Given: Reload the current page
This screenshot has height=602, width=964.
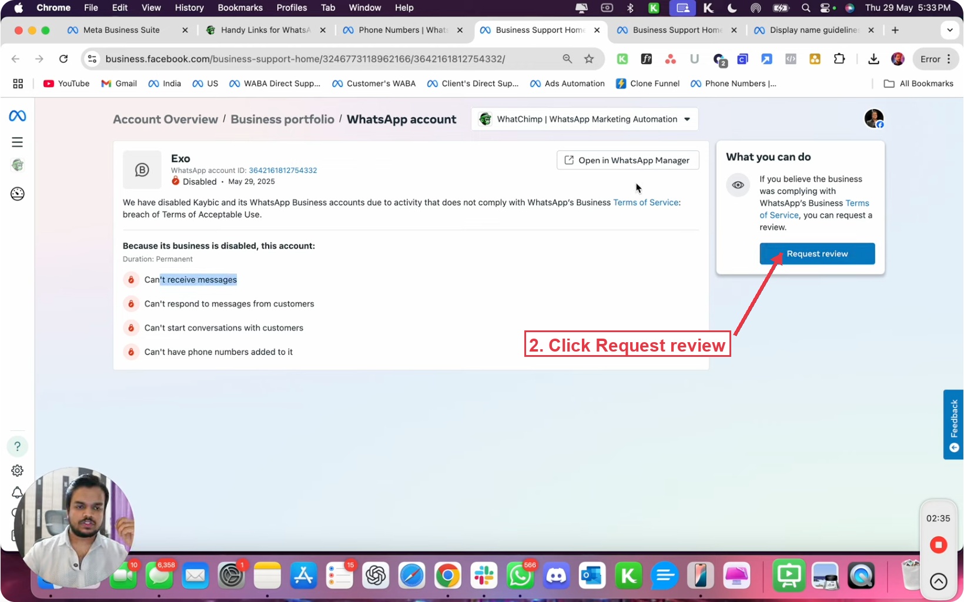Looking at the screenshot, I should coord(63,59).
